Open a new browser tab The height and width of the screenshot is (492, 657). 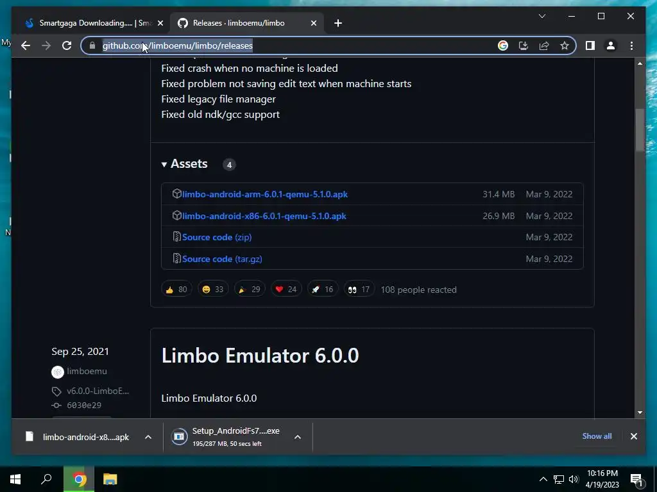click(x=338, y=23)
